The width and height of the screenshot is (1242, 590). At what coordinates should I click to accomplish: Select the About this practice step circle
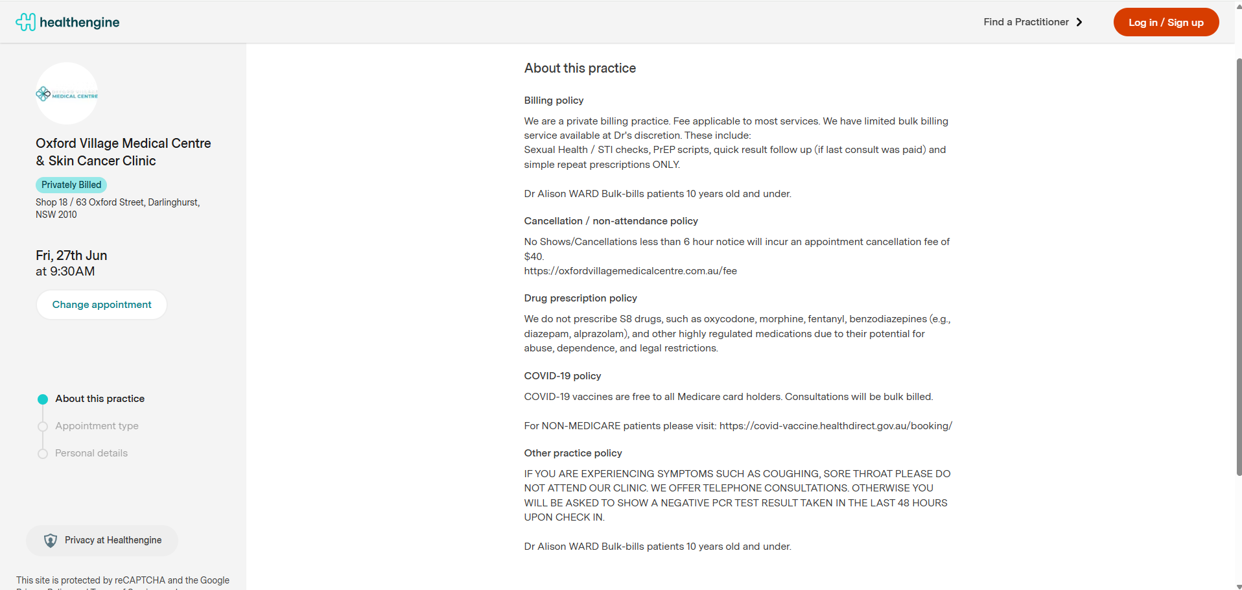(x=43, y=399)
